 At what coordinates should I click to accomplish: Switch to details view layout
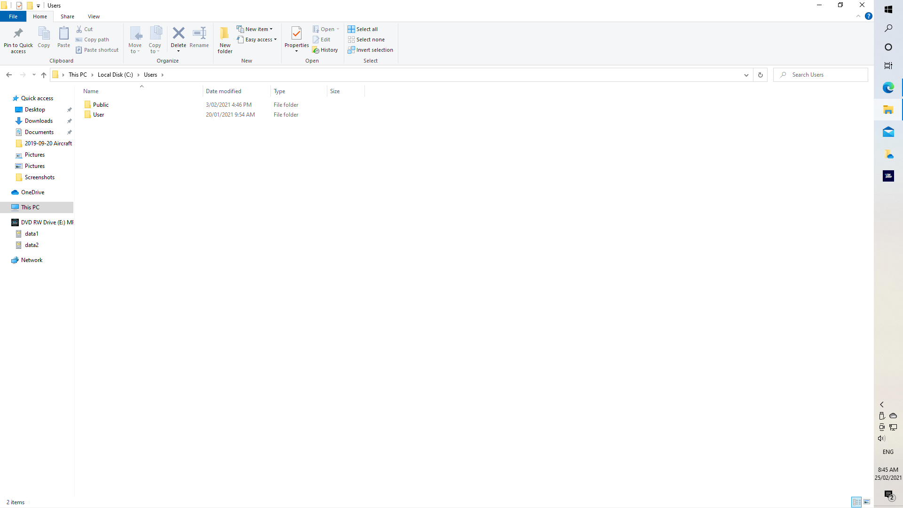coord(856,502)
